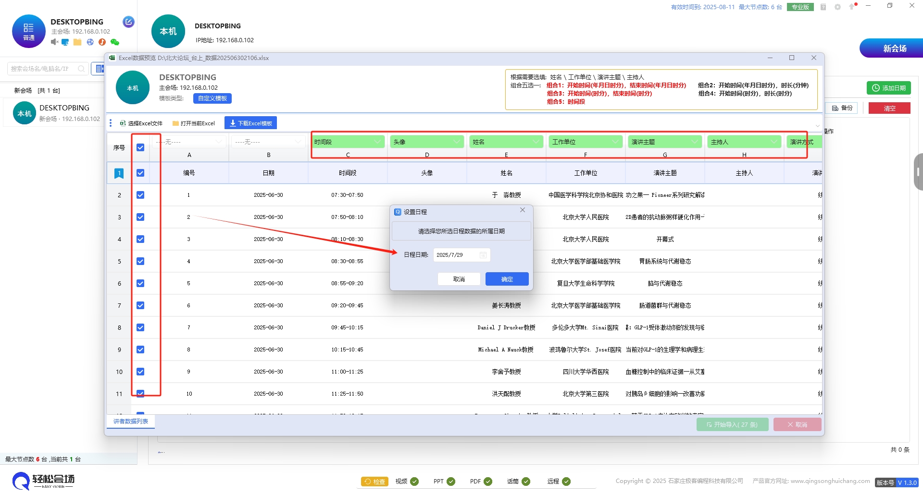This screenshot has height=494, width=923.
Task: Click the 备份 button
Action: [842, 108]
